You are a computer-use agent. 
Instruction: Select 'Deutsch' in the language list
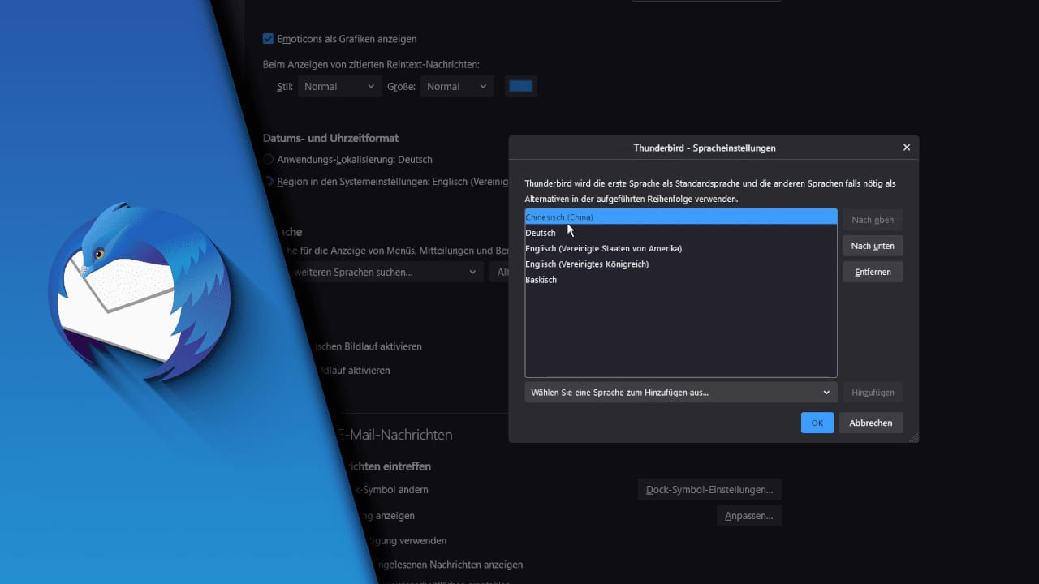coord(681,233)
